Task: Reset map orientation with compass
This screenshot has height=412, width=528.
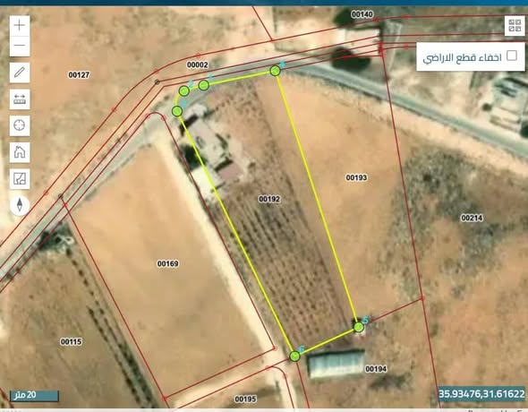Action: [20, 205]
